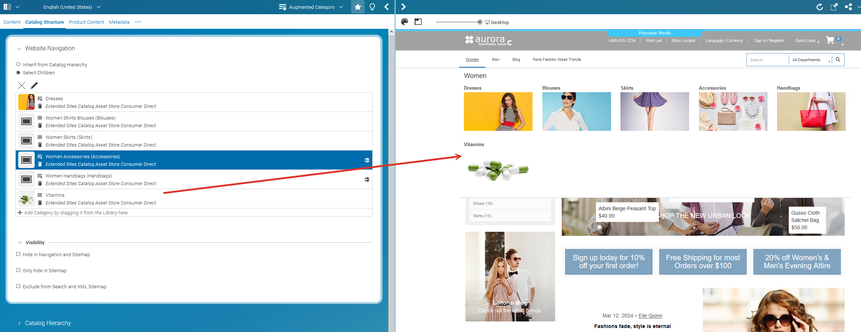
Task: Refresh the site preview
Action: (x=819, y=7)
